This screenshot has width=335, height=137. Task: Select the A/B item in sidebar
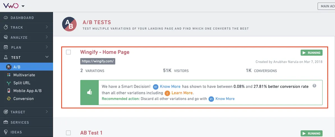tap(27, 67)
